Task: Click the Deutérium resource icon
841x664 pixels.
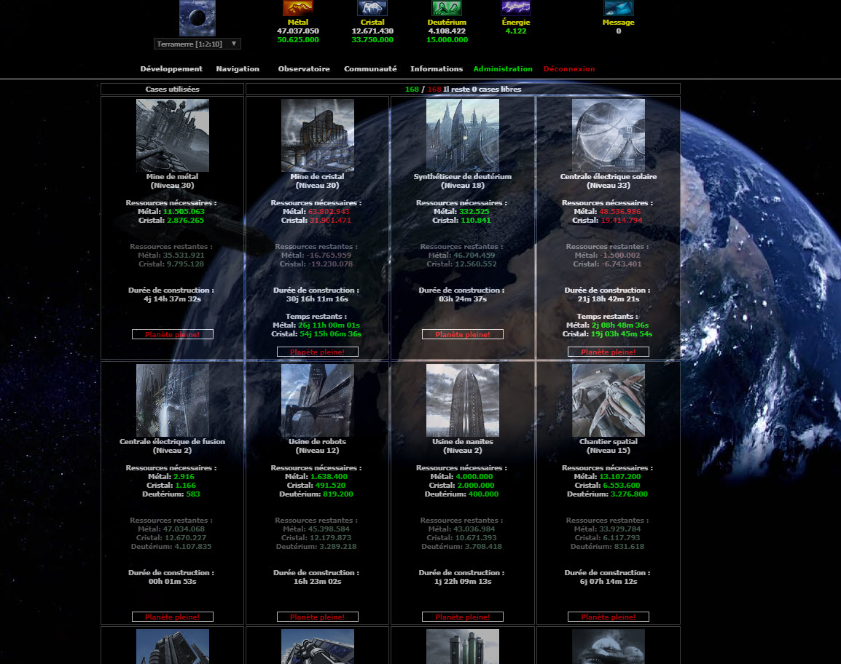Action: 447,8
